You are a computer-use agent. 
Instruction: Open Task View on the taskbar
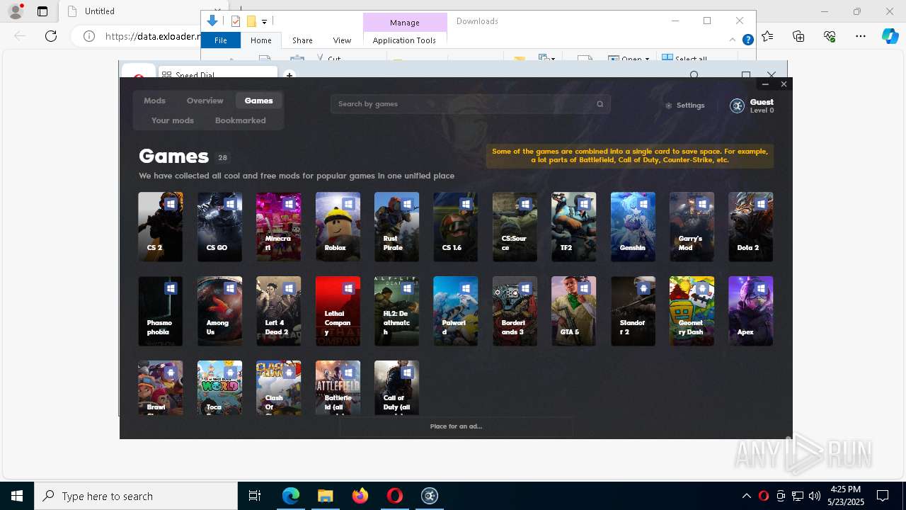point(255,496)
